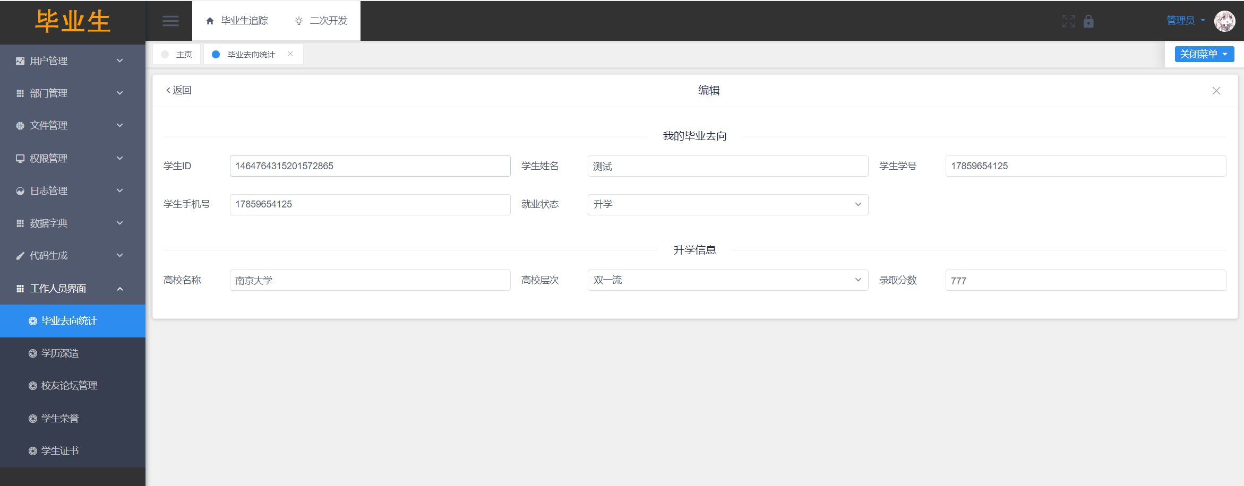Image resolution: width=1244 pixels, height=486 pixels.
Task: Open 学历深造 in the sidebar
Action: [73, 353]
